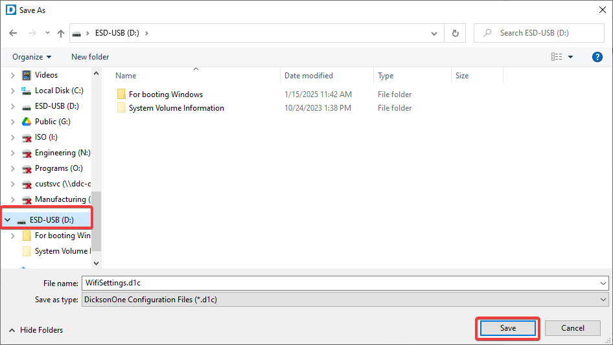
Task: Open the Help question mark icon
Action: (597, 57)
